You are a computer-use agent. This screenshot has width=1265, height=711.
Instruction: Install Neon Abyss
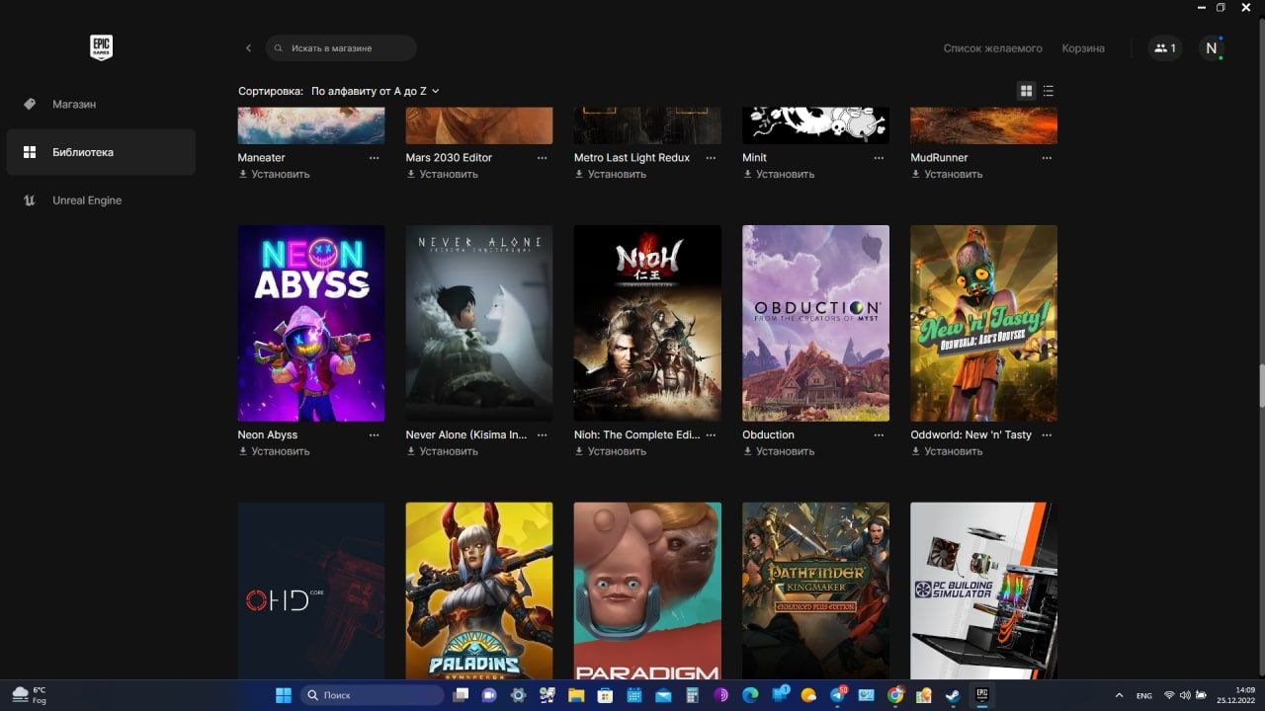pos(274,451)
